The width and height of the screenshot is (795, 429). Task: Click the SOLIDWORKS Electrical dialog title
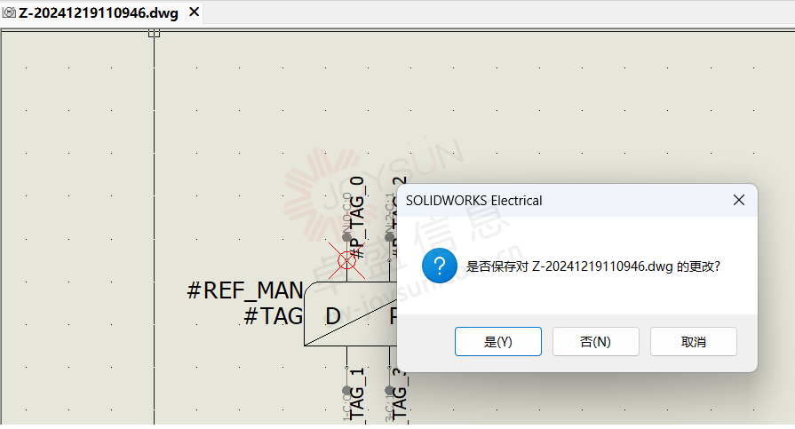[474, 201]
